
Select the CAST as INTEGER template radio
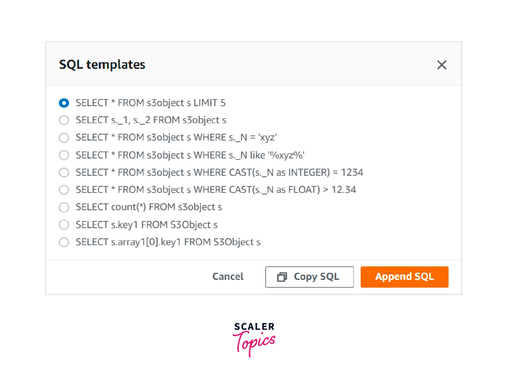tap(64, 172)
